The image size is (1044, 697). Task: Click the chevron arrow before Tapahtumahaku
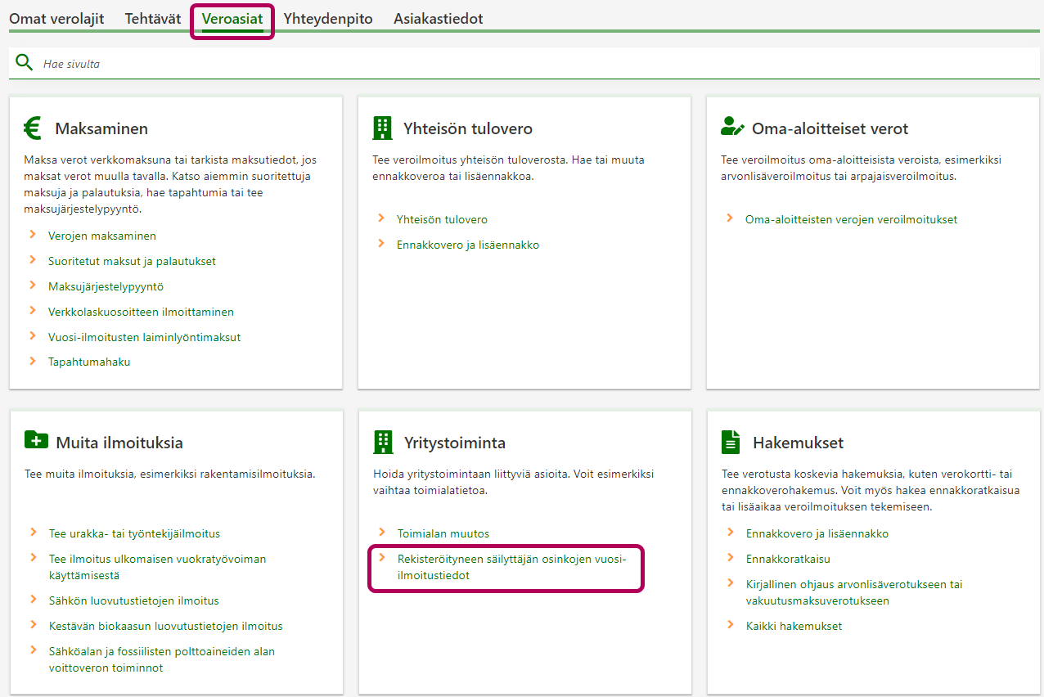tap(33, 361)
